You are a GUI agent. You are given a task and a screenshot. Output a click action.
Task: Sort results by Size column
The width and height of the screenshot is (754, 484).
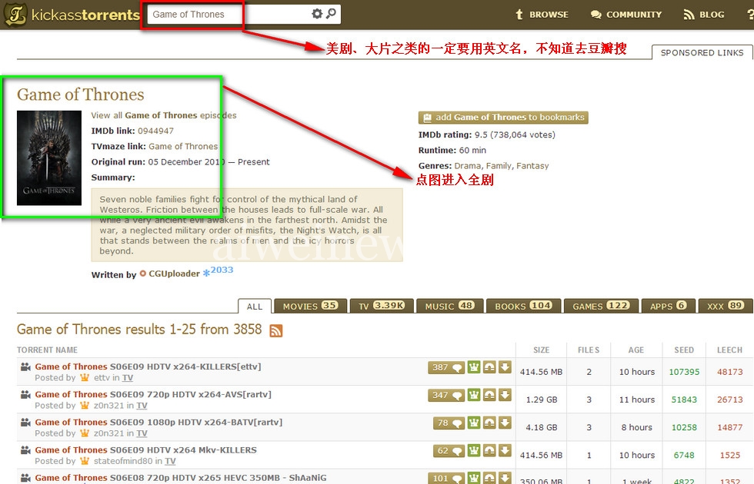pyautogui.click(x=541, y=350)
